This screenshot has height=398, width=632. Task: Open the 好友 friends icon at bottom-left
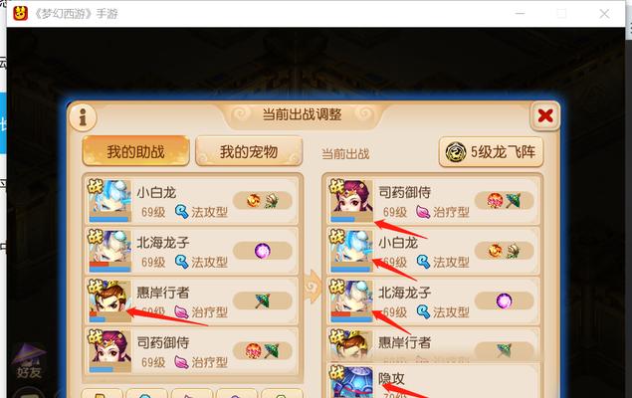pos(29,361)
